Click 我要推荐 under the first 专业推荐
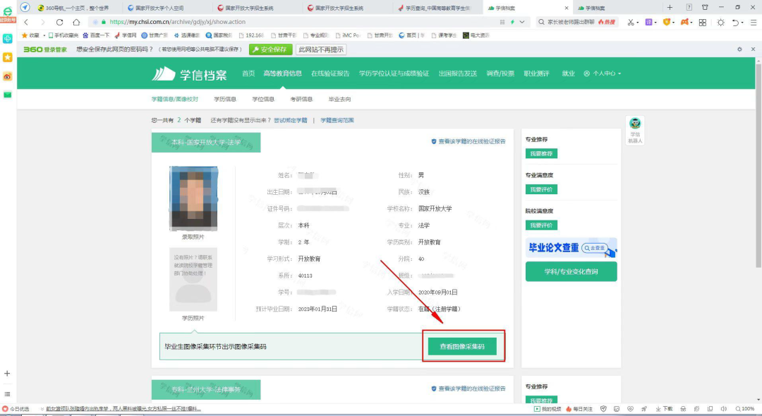Screen dimensions: 762x416 coord(541,154)
